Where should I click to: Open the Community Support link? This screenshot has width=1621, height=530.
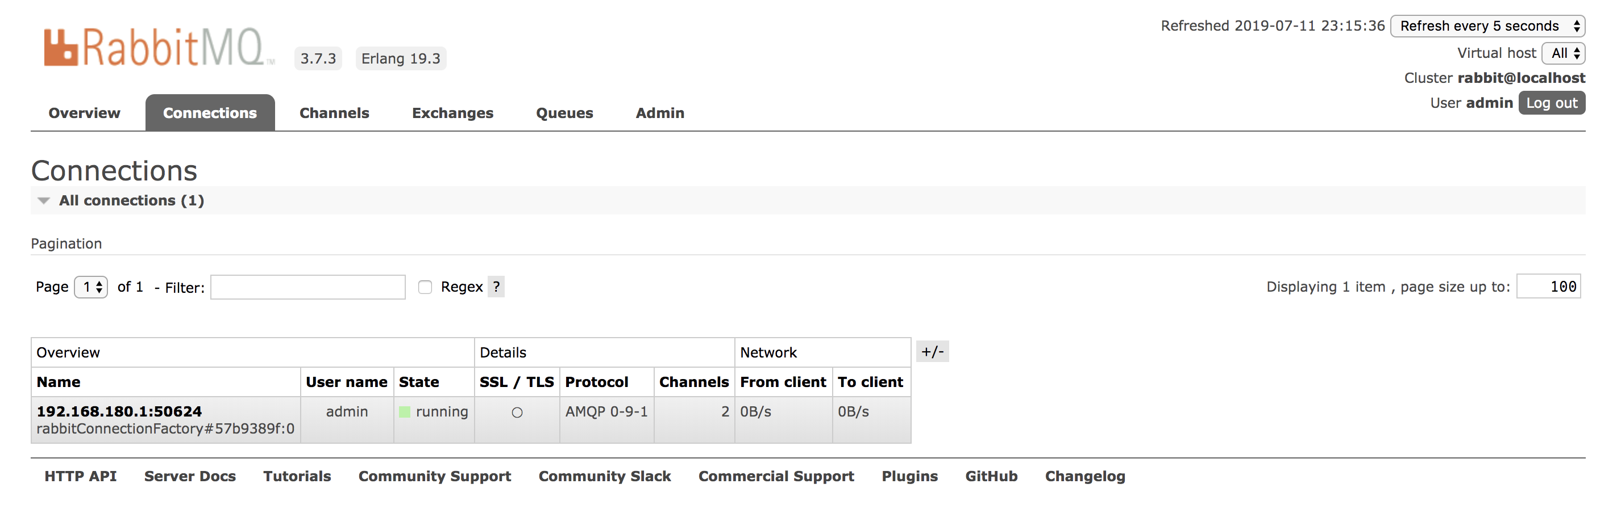coord(435,476)
